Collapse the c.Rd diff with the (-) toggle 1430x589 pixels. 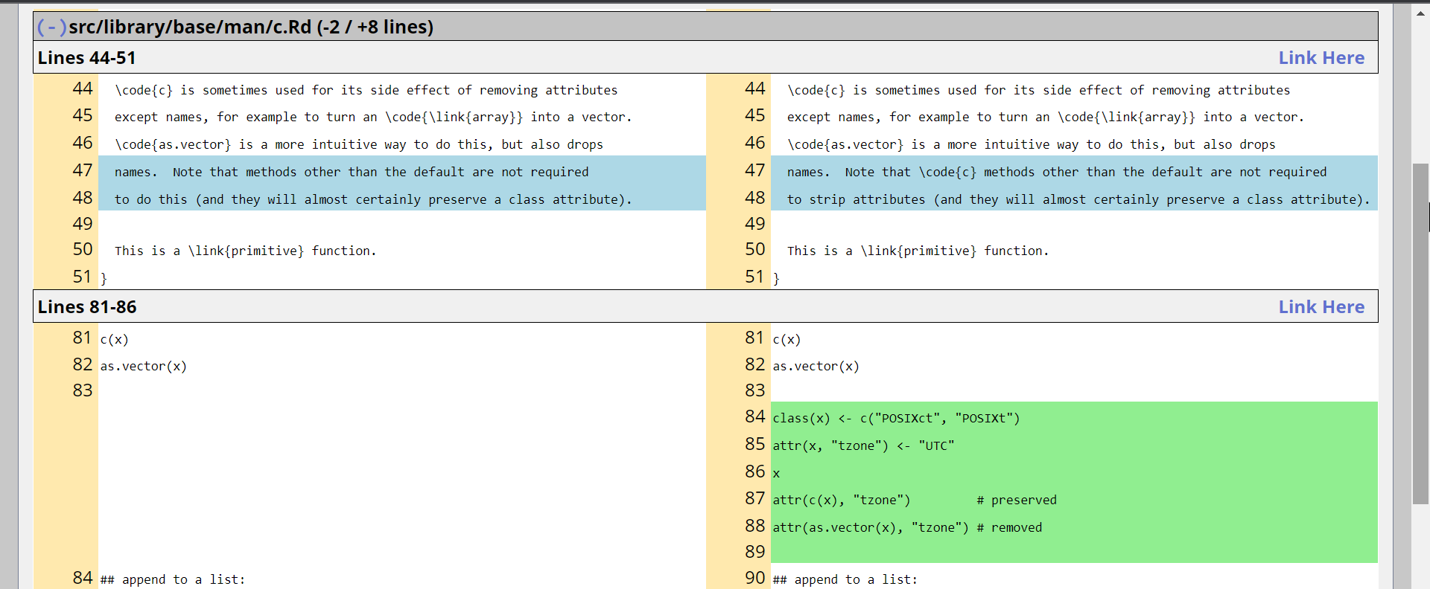tap(51, 28)
